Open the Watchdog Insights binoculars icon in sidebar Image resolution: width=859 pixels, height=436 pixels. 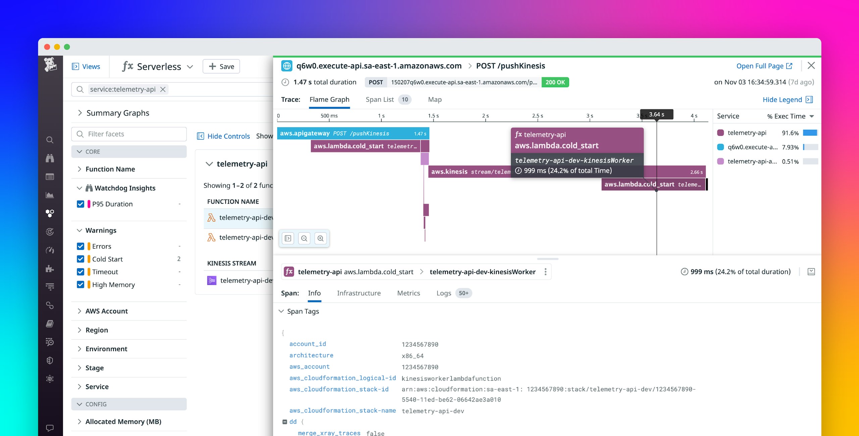click(50, 158)
